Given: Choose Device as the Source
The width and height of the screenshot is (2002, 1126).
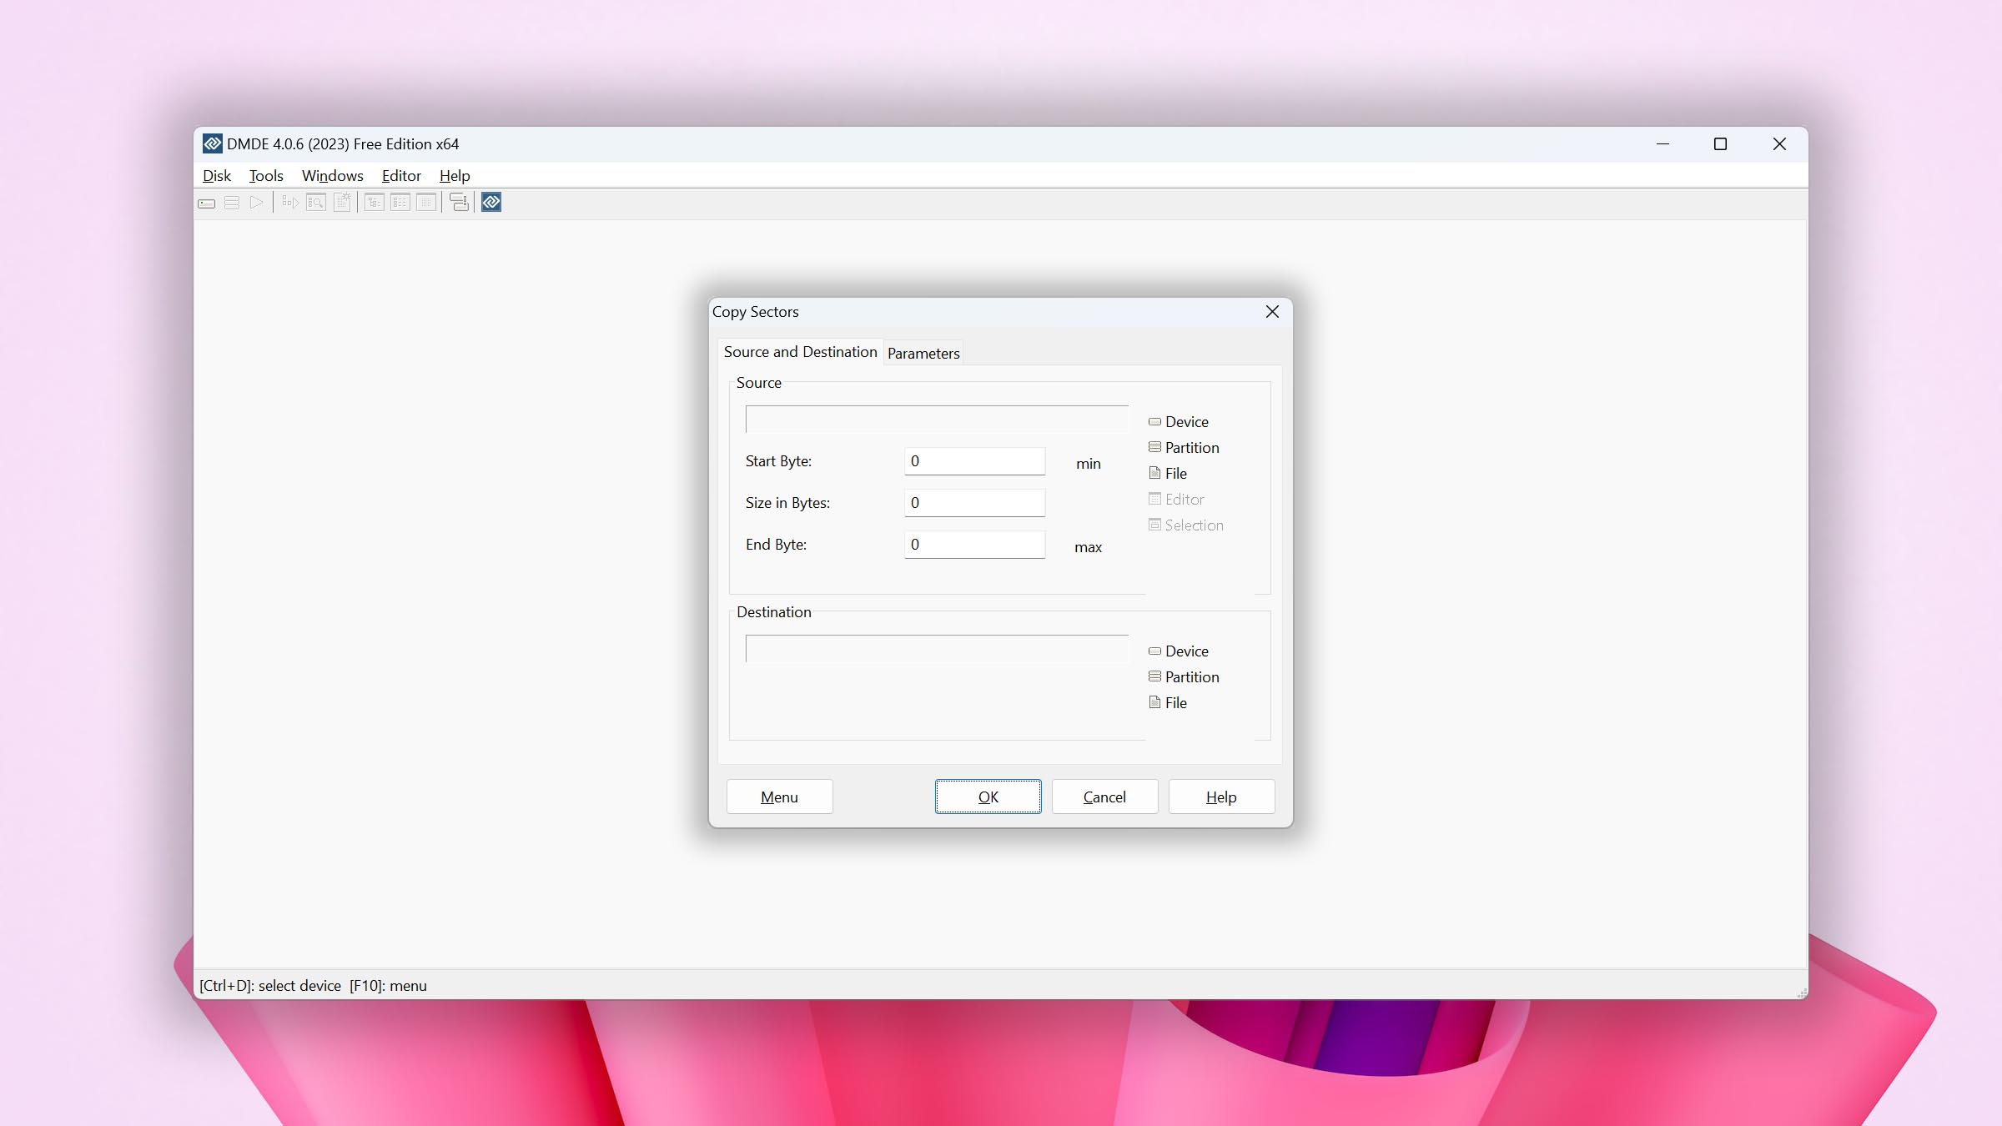Looking at the screenshot, I should point(1178,422).
